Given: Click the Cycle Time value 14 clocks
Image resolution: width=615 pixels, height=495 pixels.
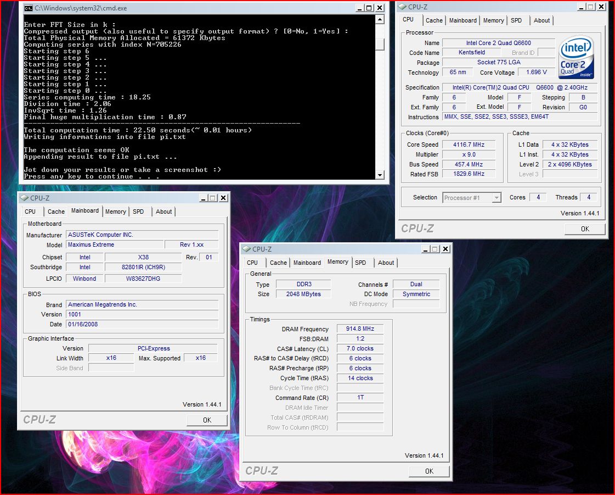Looking at the screenshot, I should pos(360,378).
